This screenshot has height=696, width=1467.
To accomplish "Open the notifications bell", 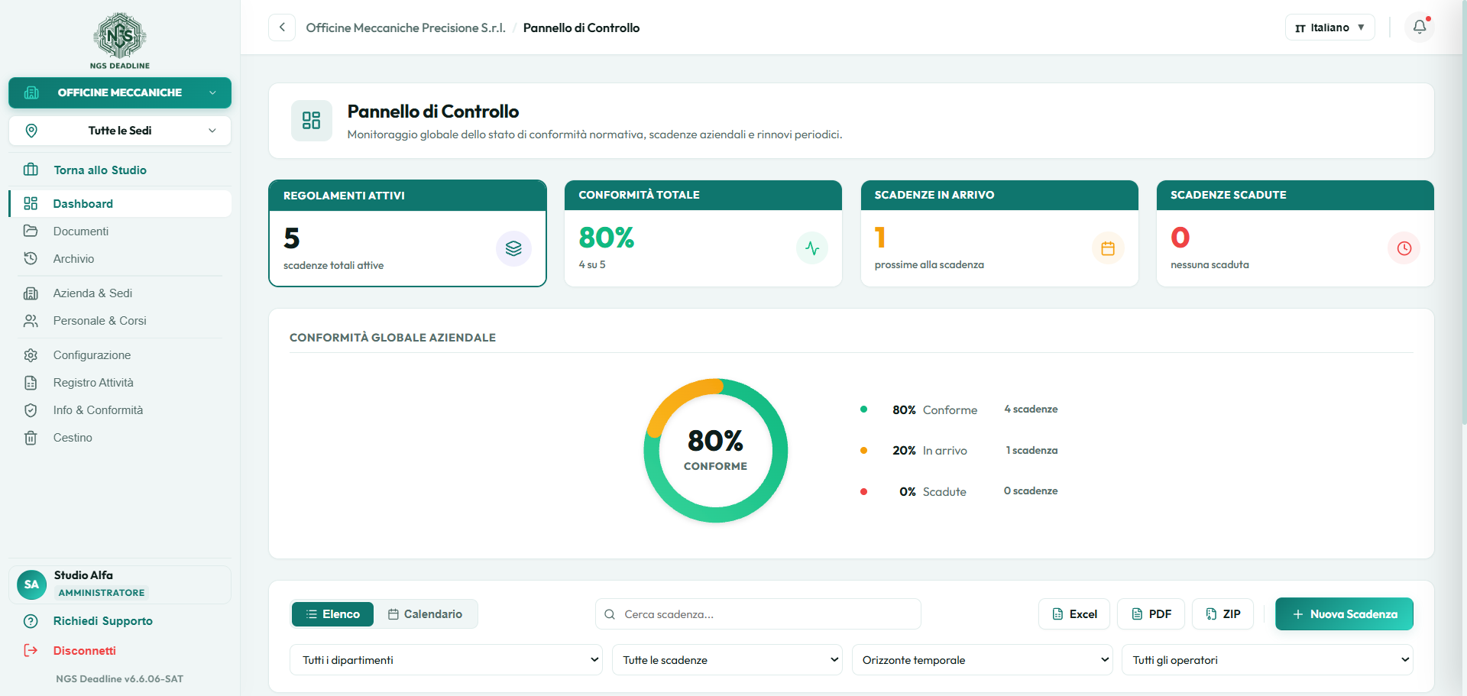I will 1420,28.
